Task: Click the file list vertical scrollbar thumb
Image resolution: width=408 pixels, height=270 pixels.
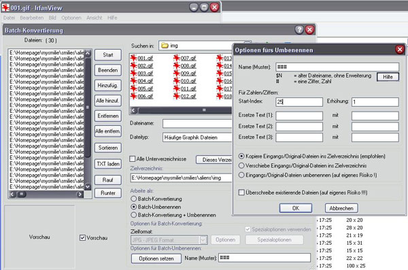Action: (88, 107)
